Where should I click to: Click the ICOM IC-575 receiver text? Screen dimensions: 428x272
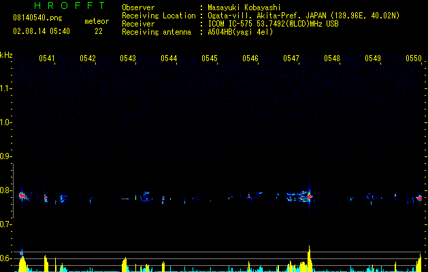point(273,24)
